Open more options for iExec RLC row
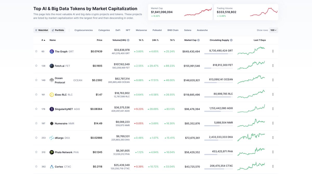The width and height of the screenshot is (312, 174). pyautogui.click(x=273, y=94)
